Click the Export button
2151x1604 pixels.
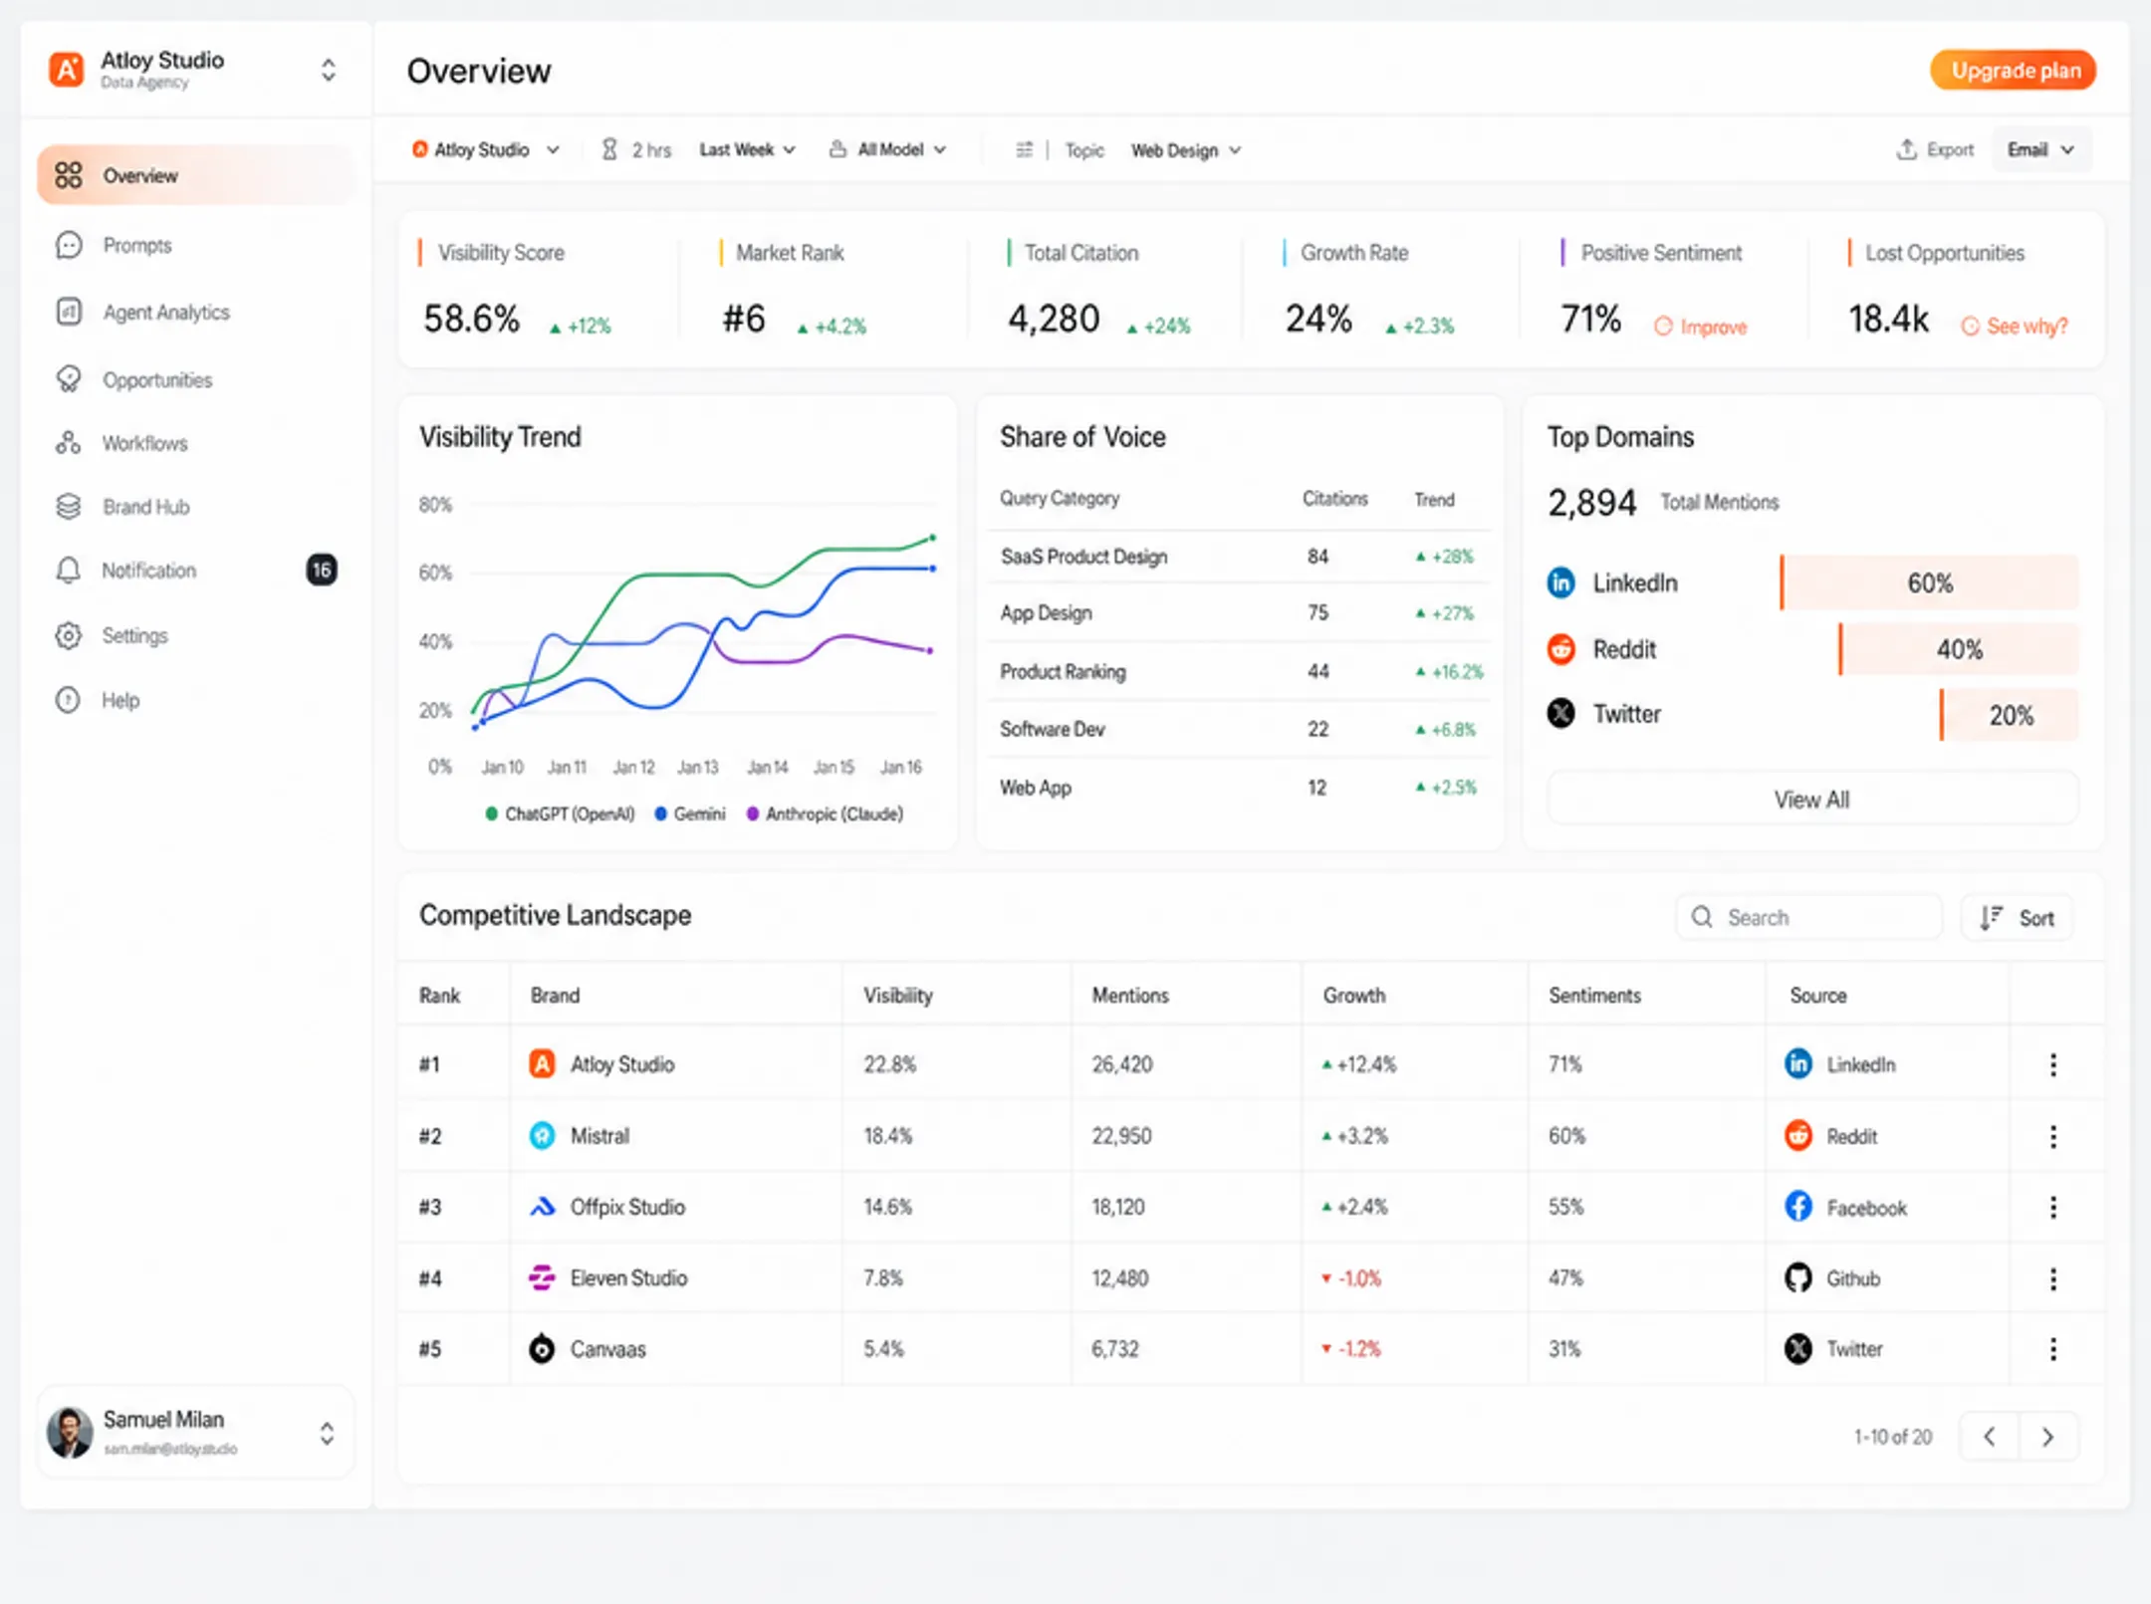[x=1935, y=149]
